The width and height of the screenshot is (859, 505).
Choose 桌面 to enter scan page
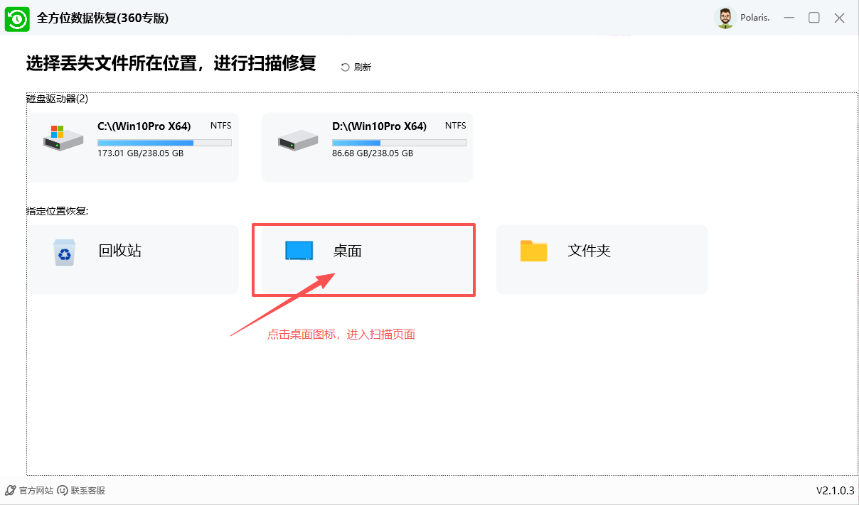tap(348, 251)
